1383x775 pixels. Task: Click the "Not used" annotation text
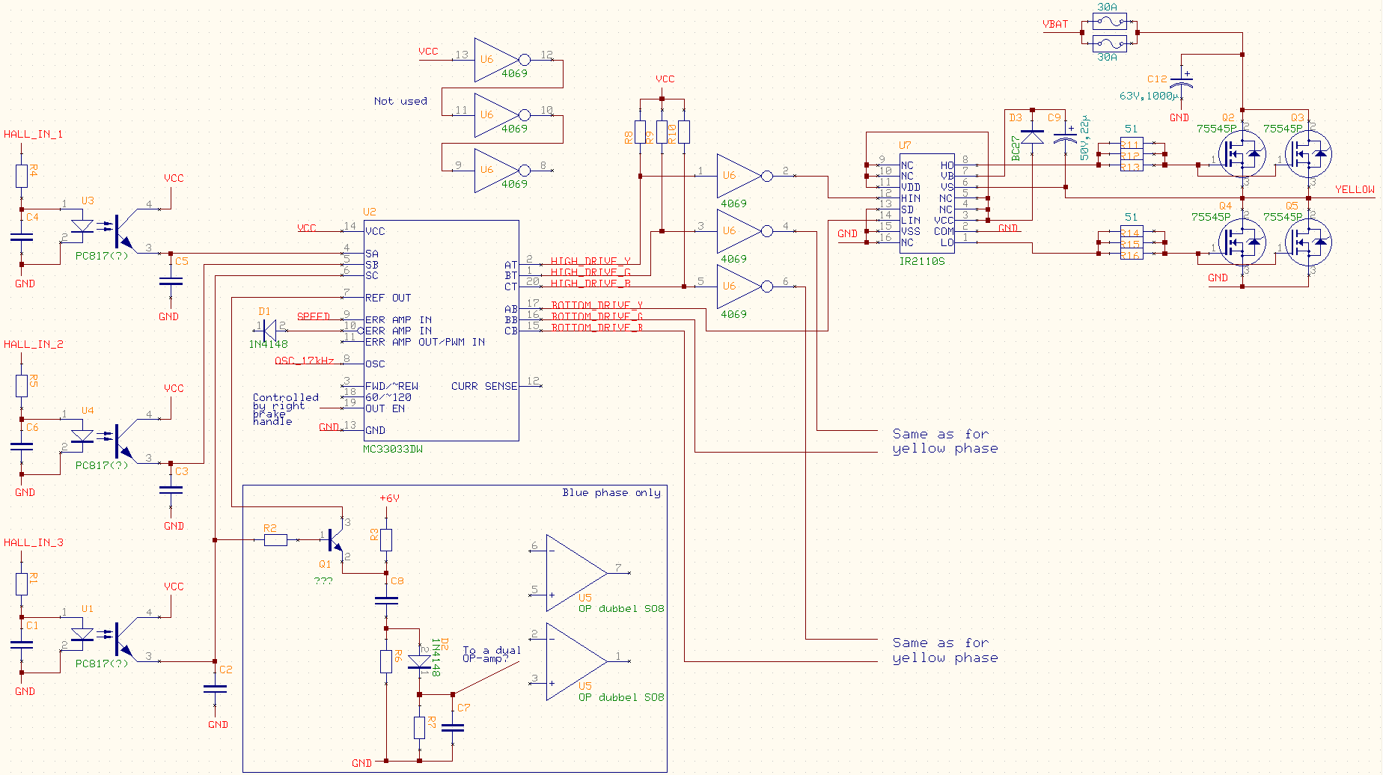point(400,101)
